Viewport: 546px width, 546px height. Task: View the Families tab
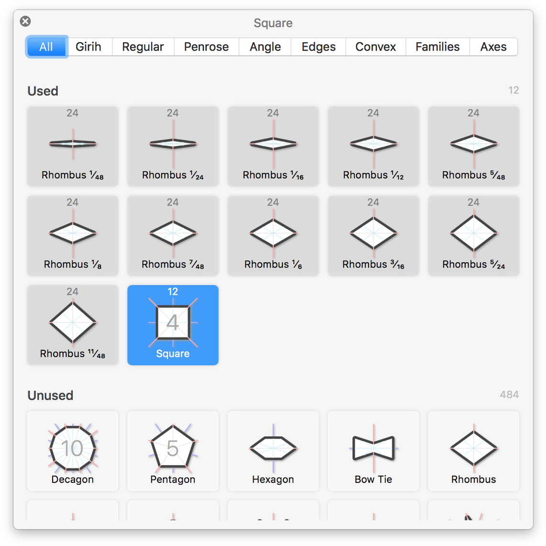[437, 47]
